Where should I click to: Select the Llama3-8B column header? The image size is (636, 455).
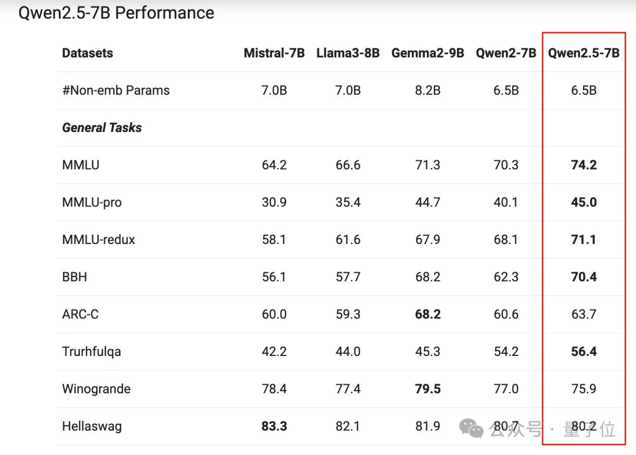click(348, 53)
